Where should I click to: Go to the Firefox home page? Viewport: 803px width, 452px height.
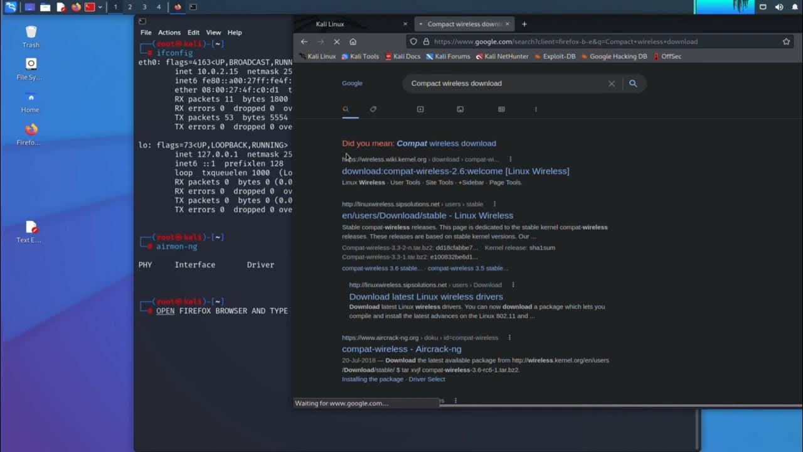point(353,41)
